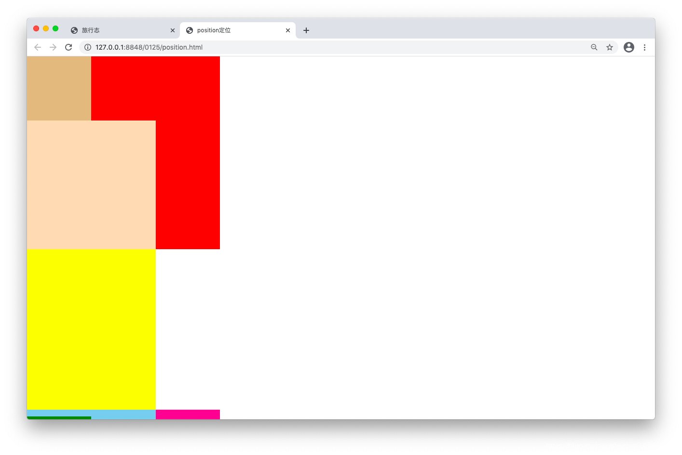
Task: Click the red window close button
Action: click(36, 28)
